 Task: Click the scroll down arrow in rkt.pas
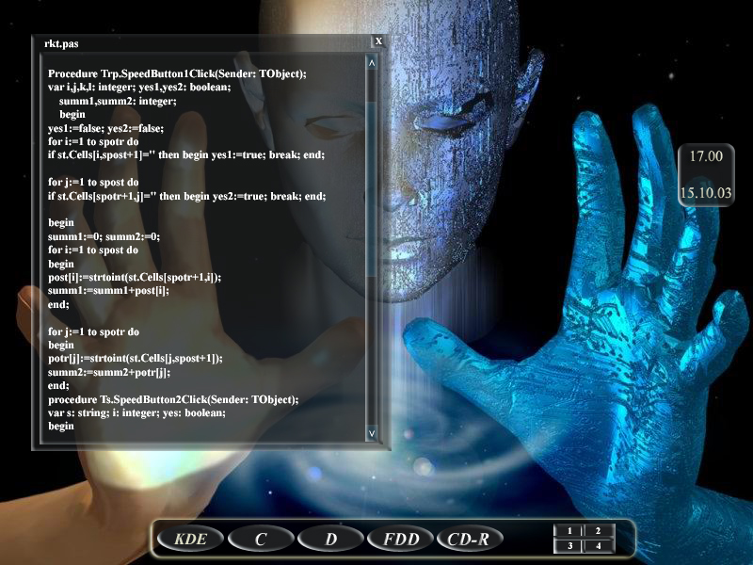pyautogui.click(x=372, y=434)
